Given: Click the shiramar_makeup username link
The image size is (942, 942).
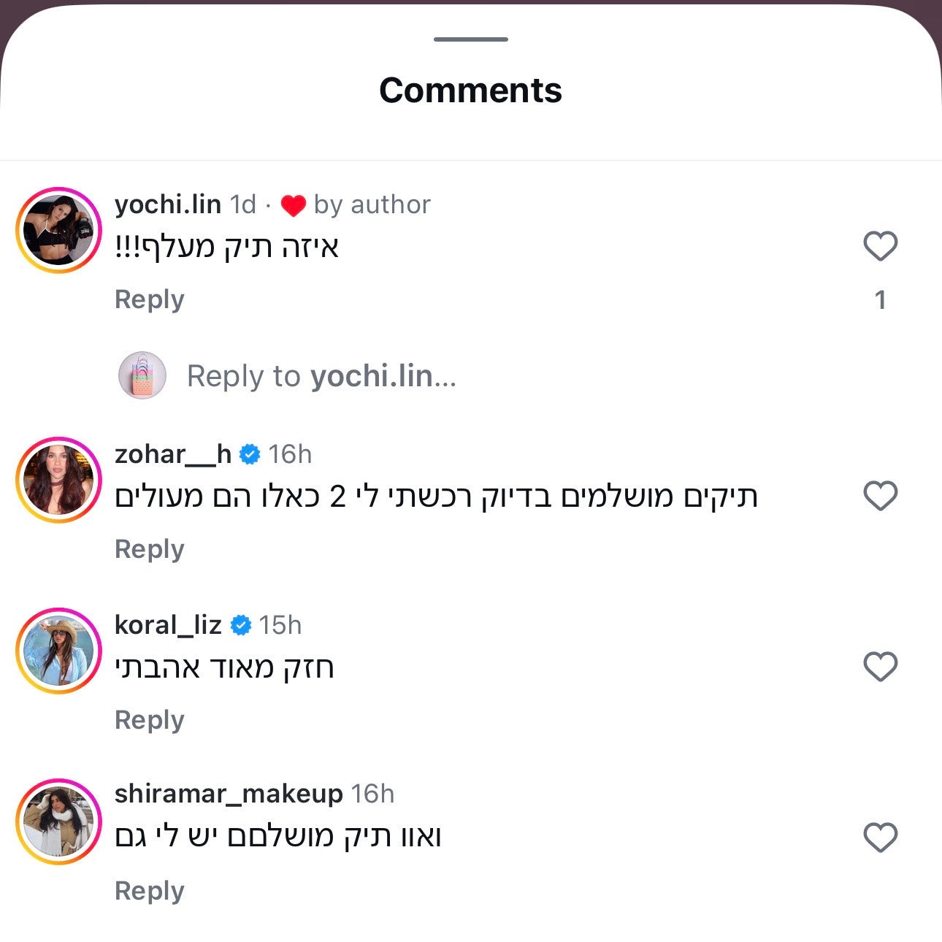Looking at the screenshot, I should [x=229, y=794].
